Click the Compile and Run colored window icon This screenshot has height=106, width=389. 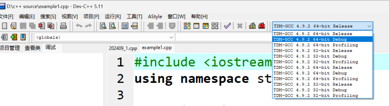coord(206,26)
